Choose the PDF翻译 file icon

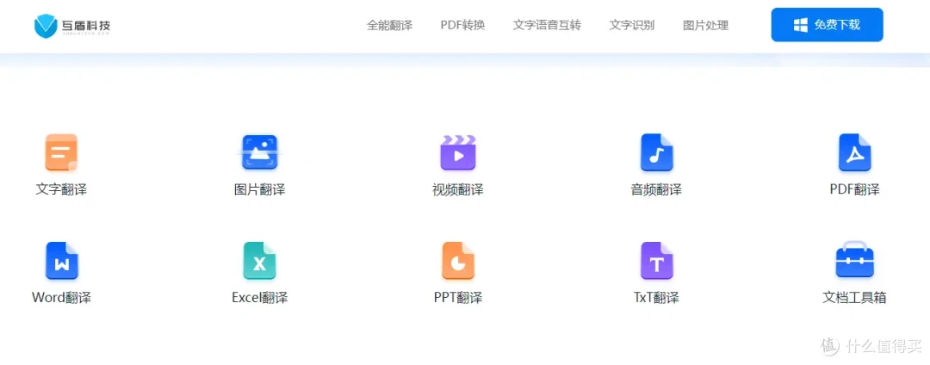tap(855, 152)
